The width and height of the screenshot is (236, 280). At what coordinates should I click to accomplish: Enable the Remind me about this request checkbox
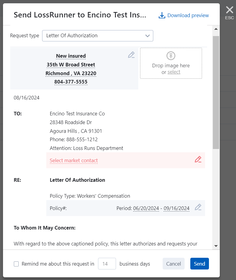coord(16,264)
